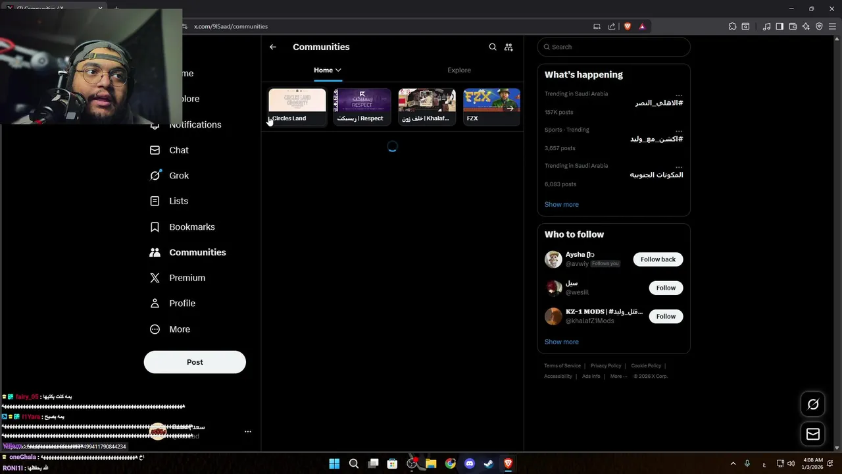Open Terms of Service link

pos(562,366)
